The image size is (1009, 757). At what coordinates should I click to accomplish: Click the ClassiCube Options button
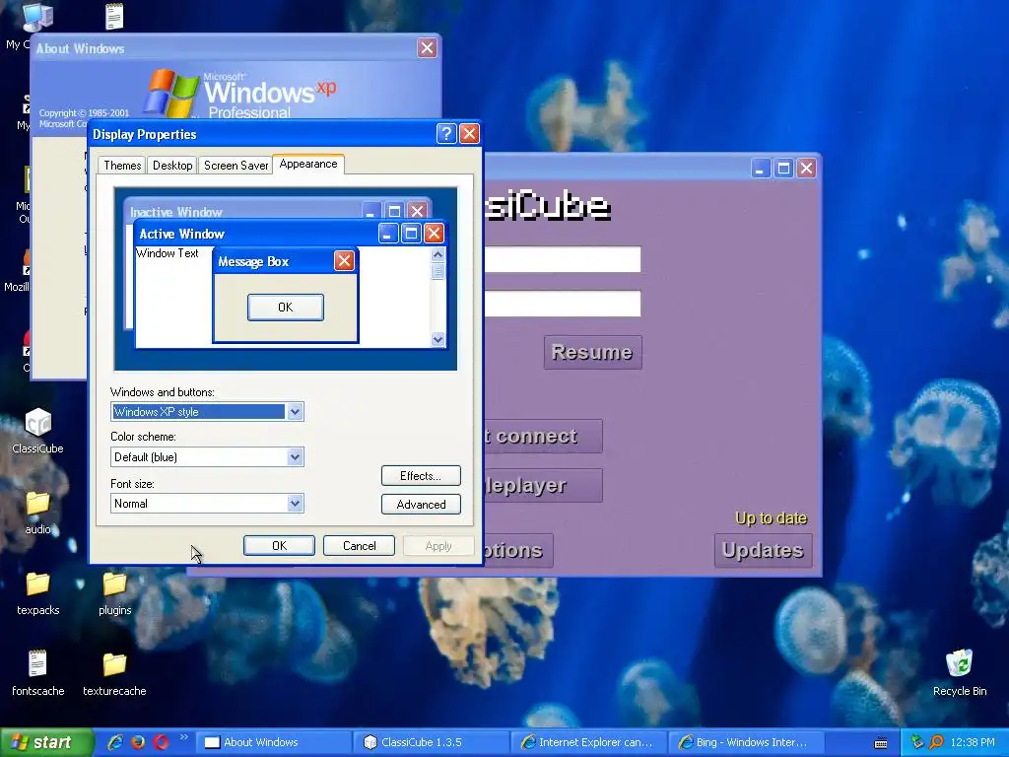[x=518, y=550]
